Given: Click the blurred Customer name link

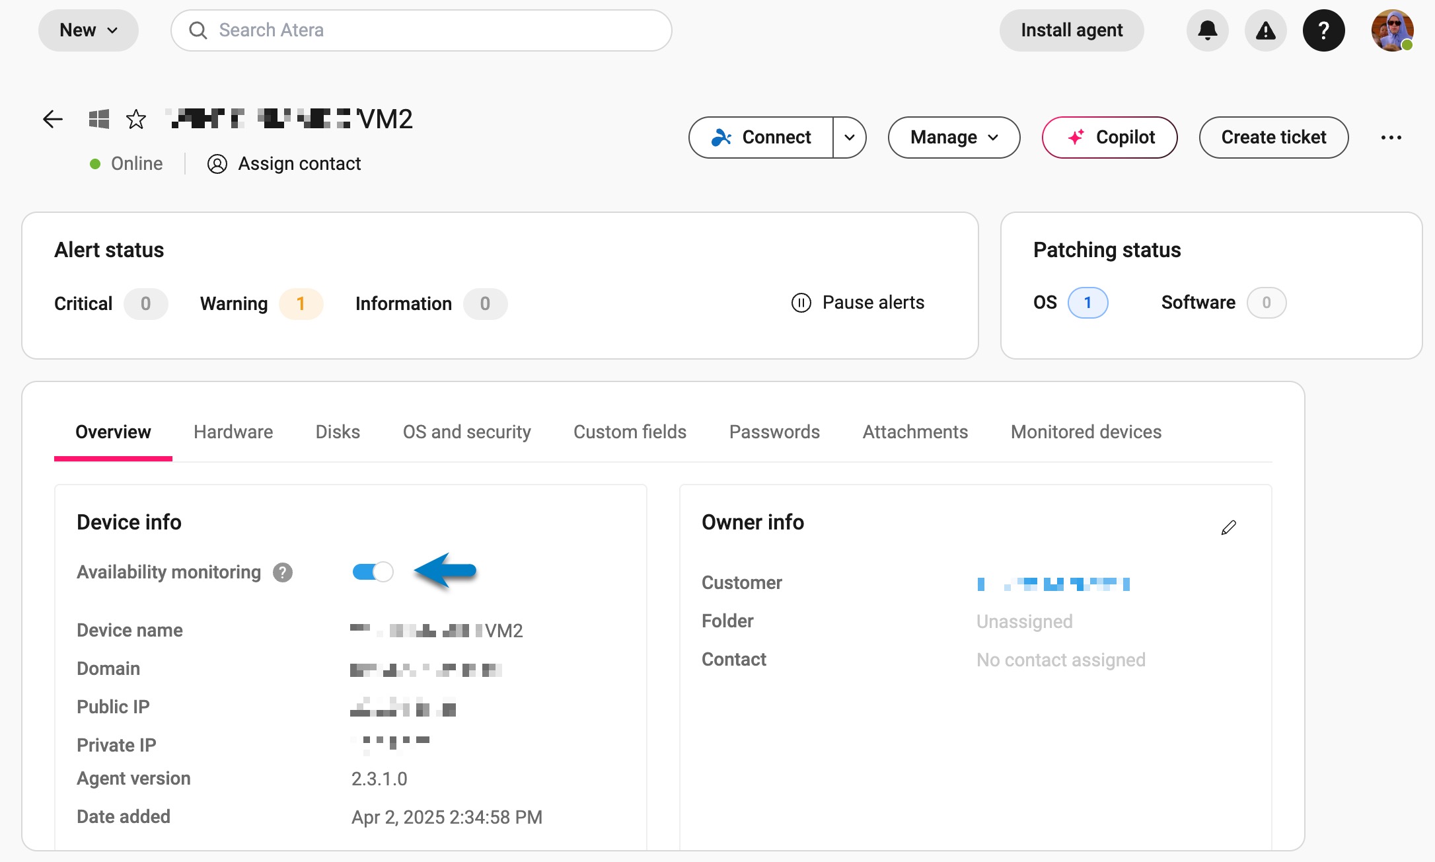Looking at the screenshot, I should pos(1053,584).
